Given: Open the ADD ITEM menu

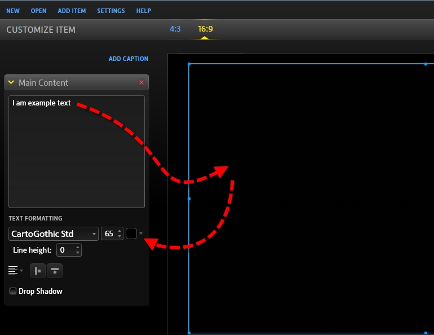Looking at the screenshot, I should [72, 11].
